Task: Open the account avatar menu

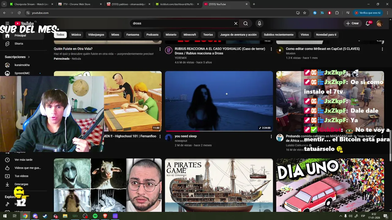Action: click(x=379, y=23)
